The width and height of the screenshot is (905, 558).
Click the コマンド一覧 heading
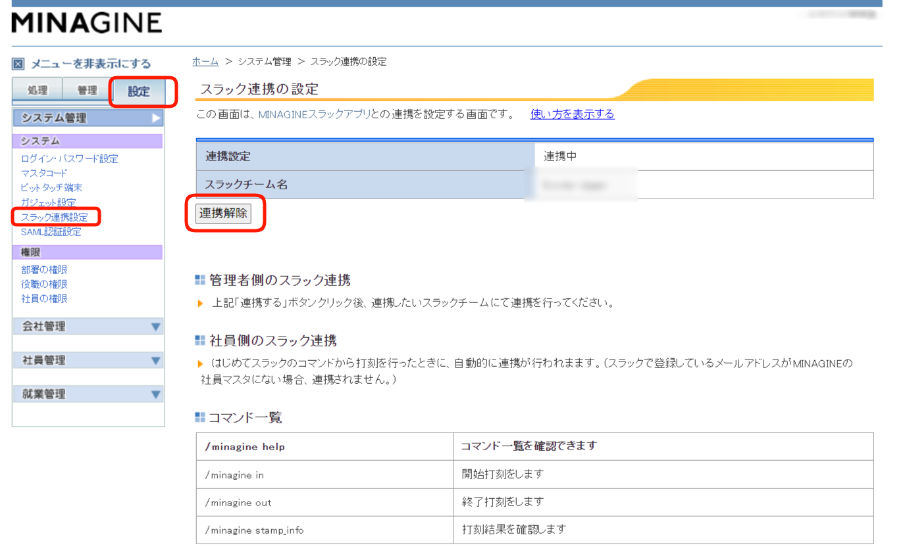(245, 417)
